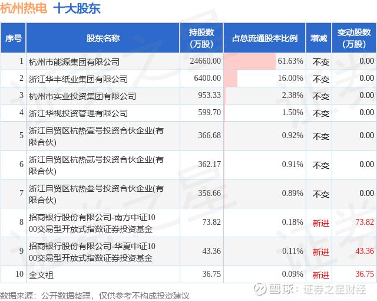
Task: Click red change value 36.75
Action: pyautogui.click(x=365, y=274)
